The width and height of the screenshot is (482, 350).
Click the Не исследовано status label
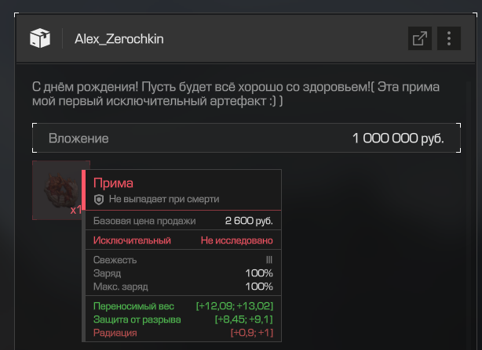coord(237,240)
